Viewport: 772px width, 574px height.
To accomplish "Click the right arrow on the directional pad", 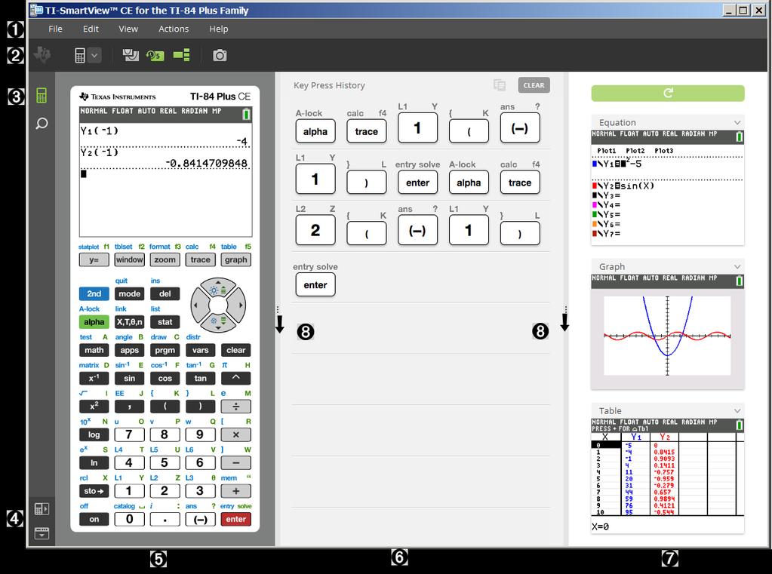I will point(238,305).
